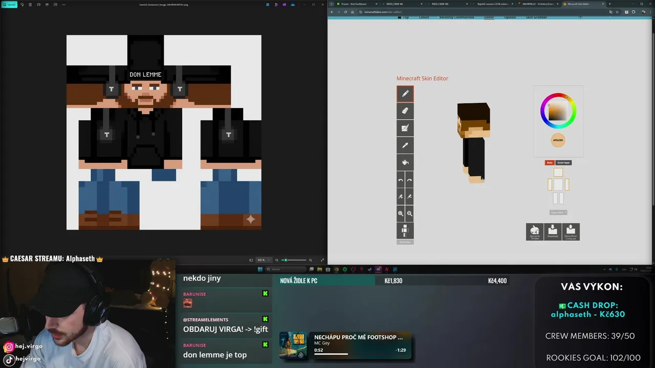The width and height of the screenshot is (655, 368).
Task: Download the skin file
Action: [553, 232]
